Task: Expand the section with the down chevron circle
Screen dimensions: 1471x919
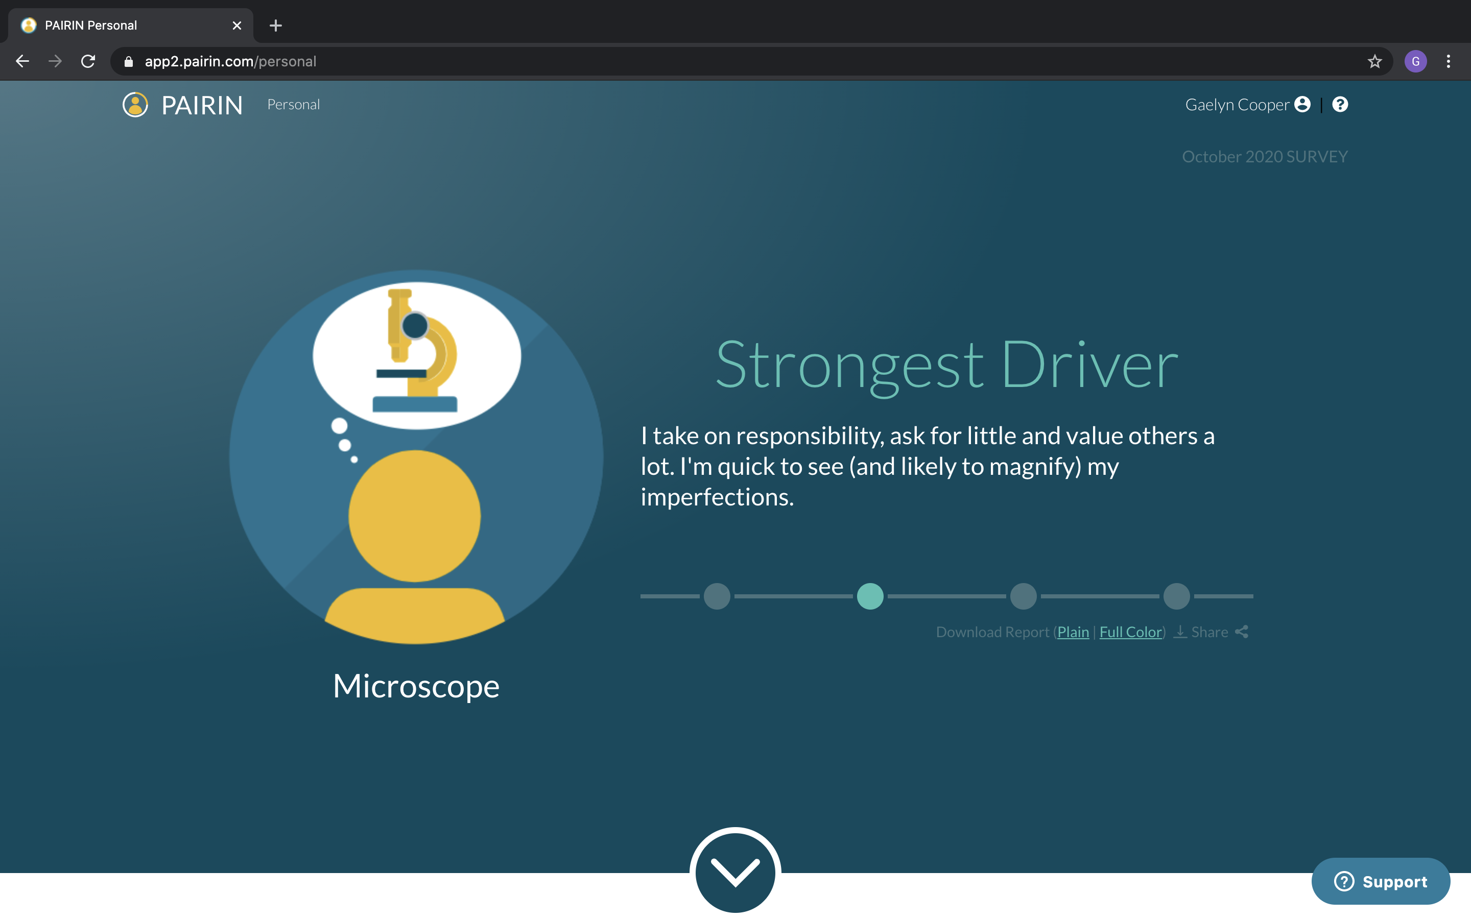Action: (735, 872)
